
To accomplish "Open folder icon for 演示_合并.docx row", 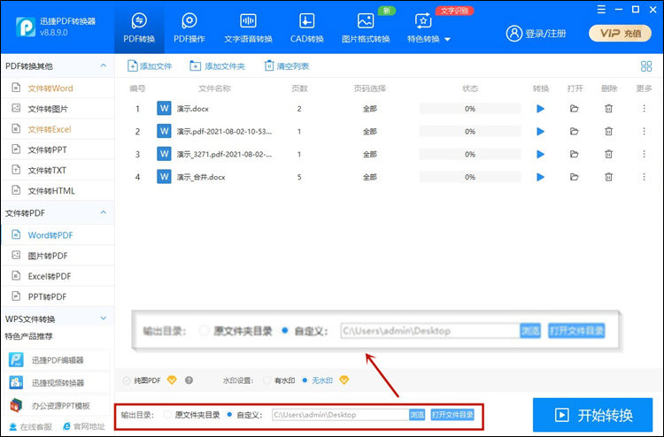I will point(575,177).
